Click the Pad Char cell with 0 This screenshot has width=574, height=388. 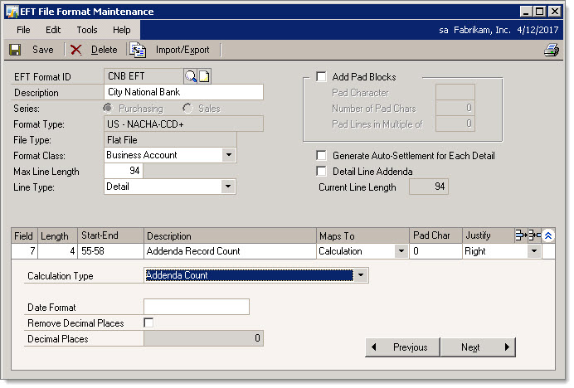pyautogui.click(x=435, y=251)
